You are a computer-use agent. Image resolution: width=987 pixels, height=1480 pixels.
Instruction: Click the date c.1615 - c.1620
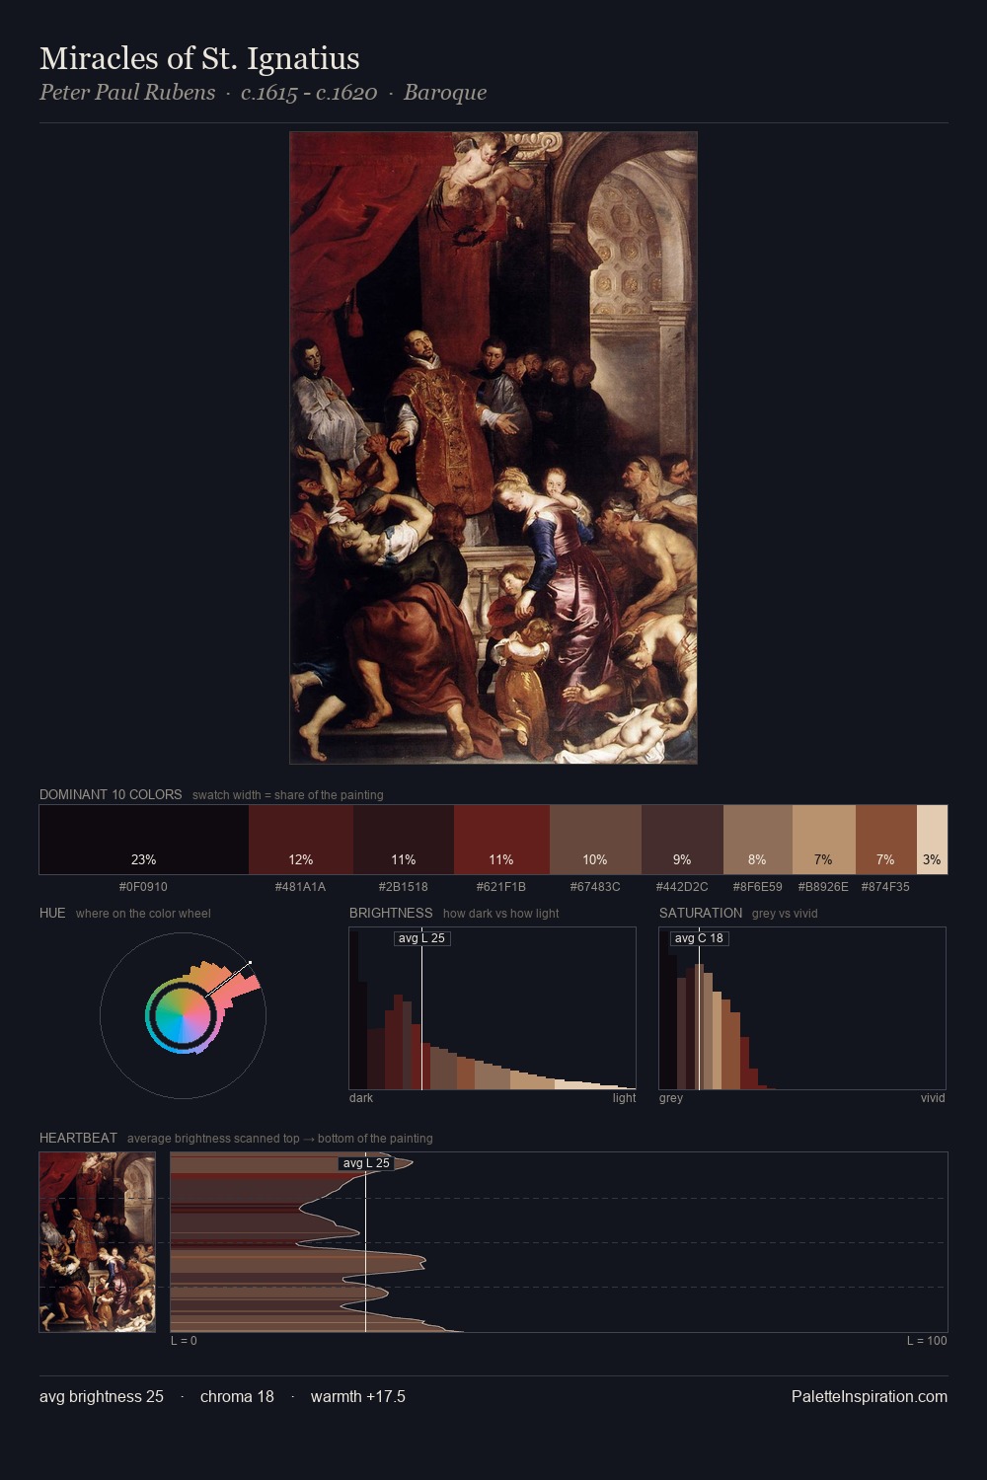[x=309, y=93]
